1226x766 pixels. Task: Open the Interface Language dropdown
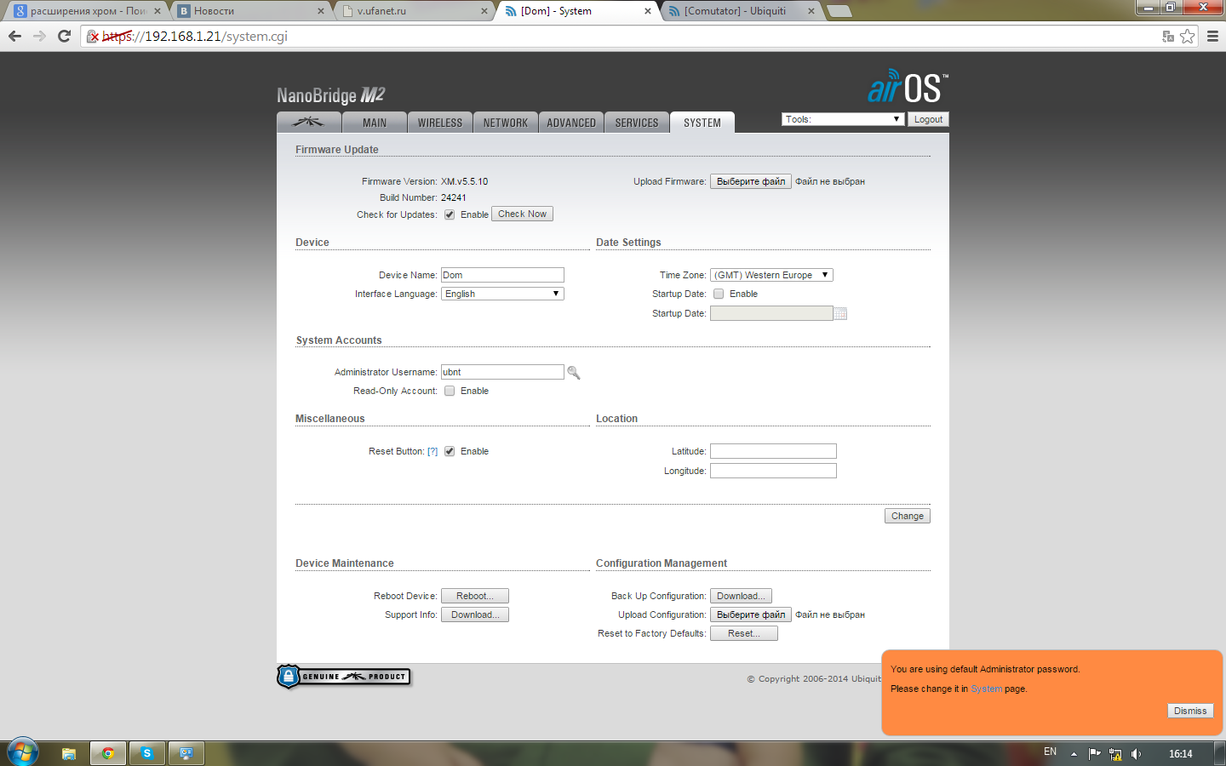pyautogui.click(x=502, y=294)
